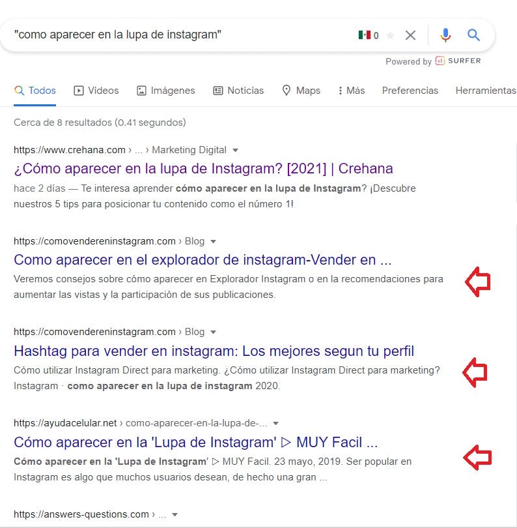Click the snippet starting 'hace 2 días'

tap(215, 196)
